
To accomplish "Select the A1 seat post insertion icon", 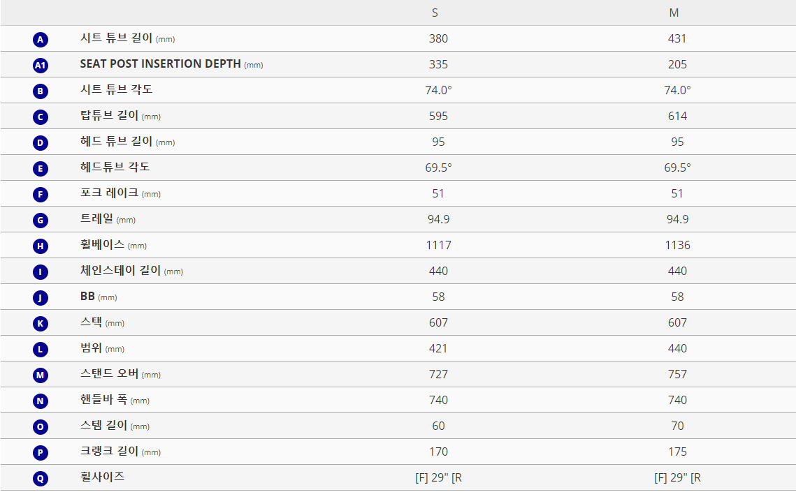I will [x=41, y=66].
